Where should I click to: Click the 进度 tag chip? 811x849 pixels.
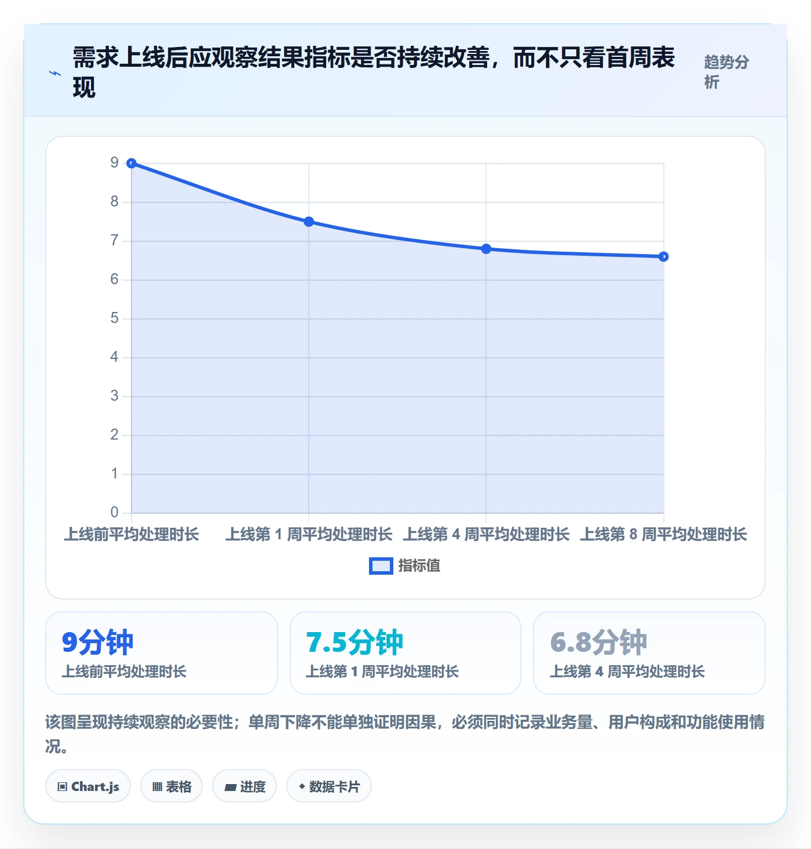(x=244, y=786)
